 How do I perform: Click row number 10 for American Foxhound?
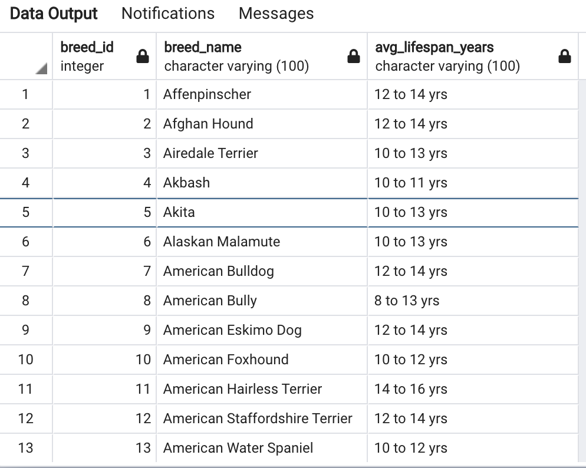pos(26,360)
